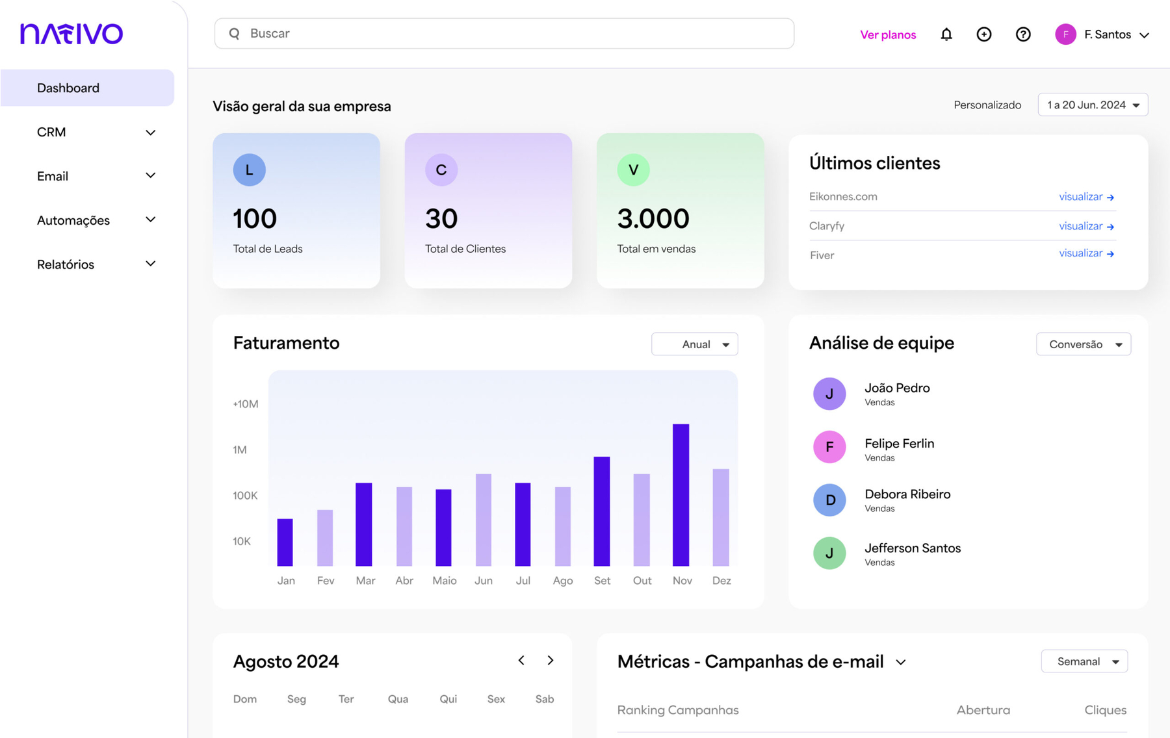This screenshot has height=738, width=1170.
Task: Go to previous month in calendar
Action: 521,661
